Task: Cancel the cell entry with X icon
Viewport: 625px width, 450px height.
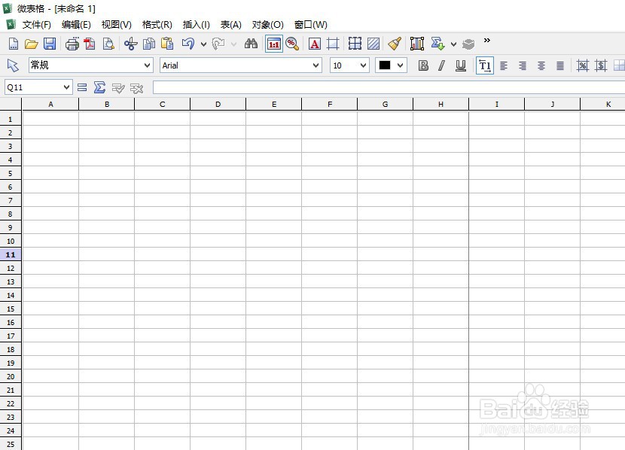Action: pos(136,88)
